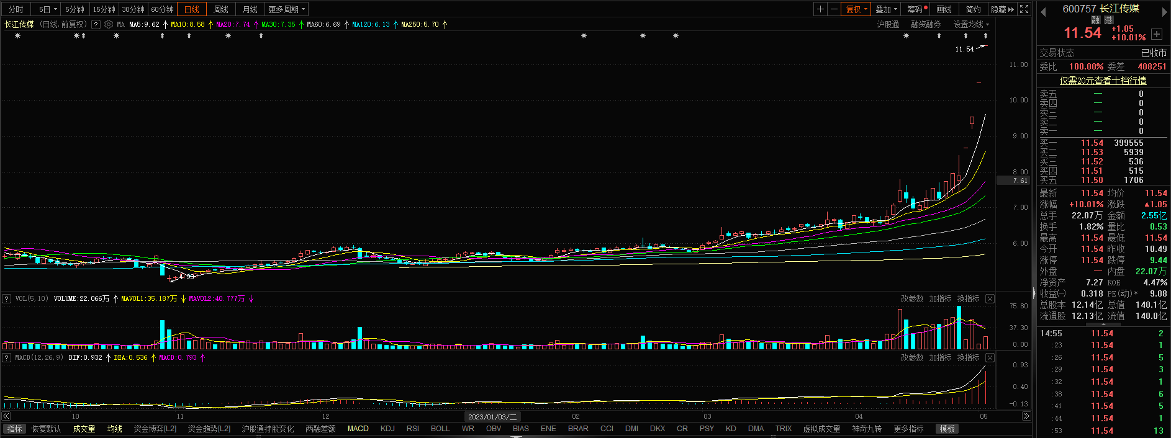Expand the 更多周期 period dropdown
This screenshot has width=1171, height=438.
pyautogui.click(x=286, y=9)
